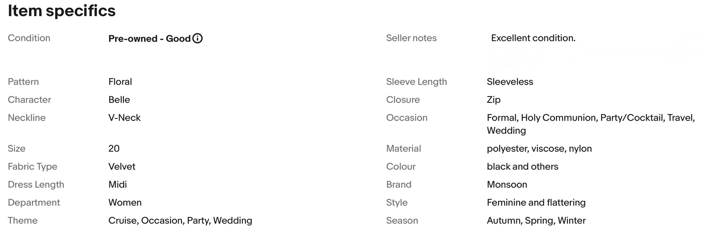Viewport: 716px width, 232px height.
Task: Click the Cruise, Occasion, Party, Wedding theme text
Action: coord(180,220)
